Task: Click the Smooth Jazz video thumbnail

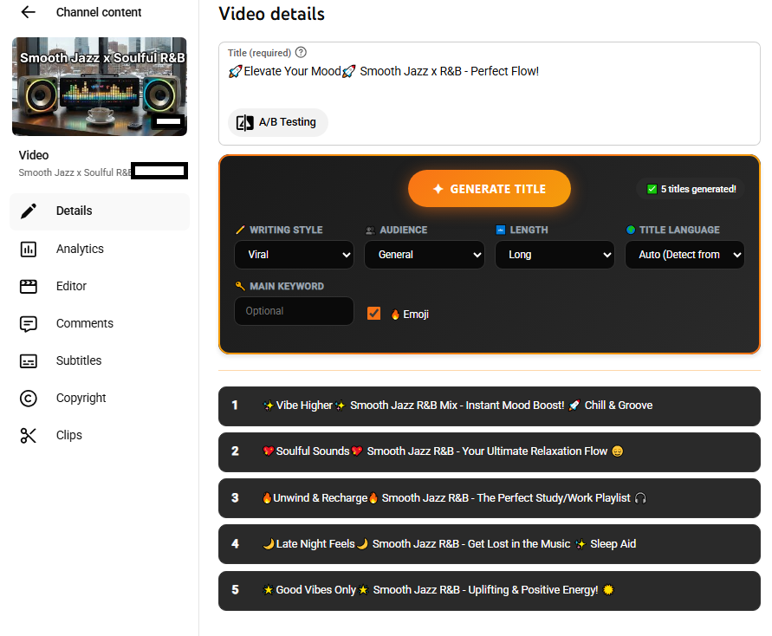Action: (100, 87)
